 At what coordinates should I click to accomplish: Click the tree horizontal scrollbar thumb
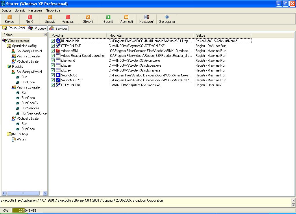pos(23,193)
